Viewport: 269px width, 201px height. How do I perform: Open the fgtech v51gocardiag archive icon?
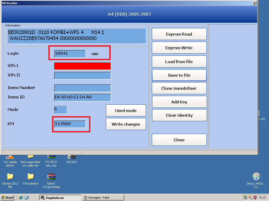(51, 177)
